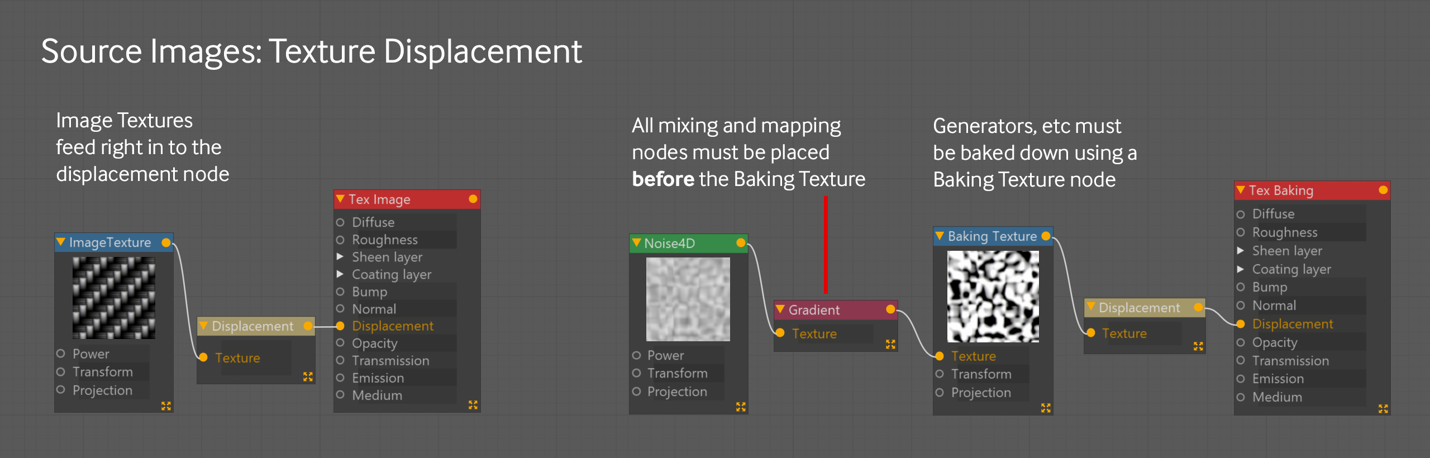Click the Texture input on Gradient node
1430x458 pixels.
click(x=781, y=333)
